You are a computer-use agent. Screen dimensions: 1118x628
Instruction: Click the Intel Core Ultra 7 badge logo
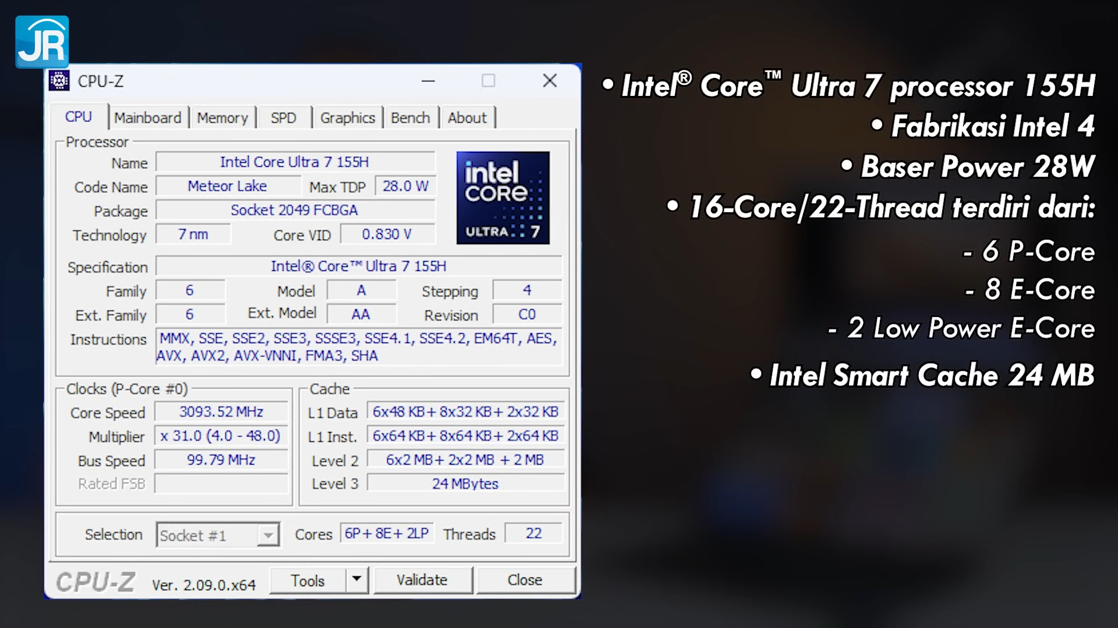(x=503, y=198)
